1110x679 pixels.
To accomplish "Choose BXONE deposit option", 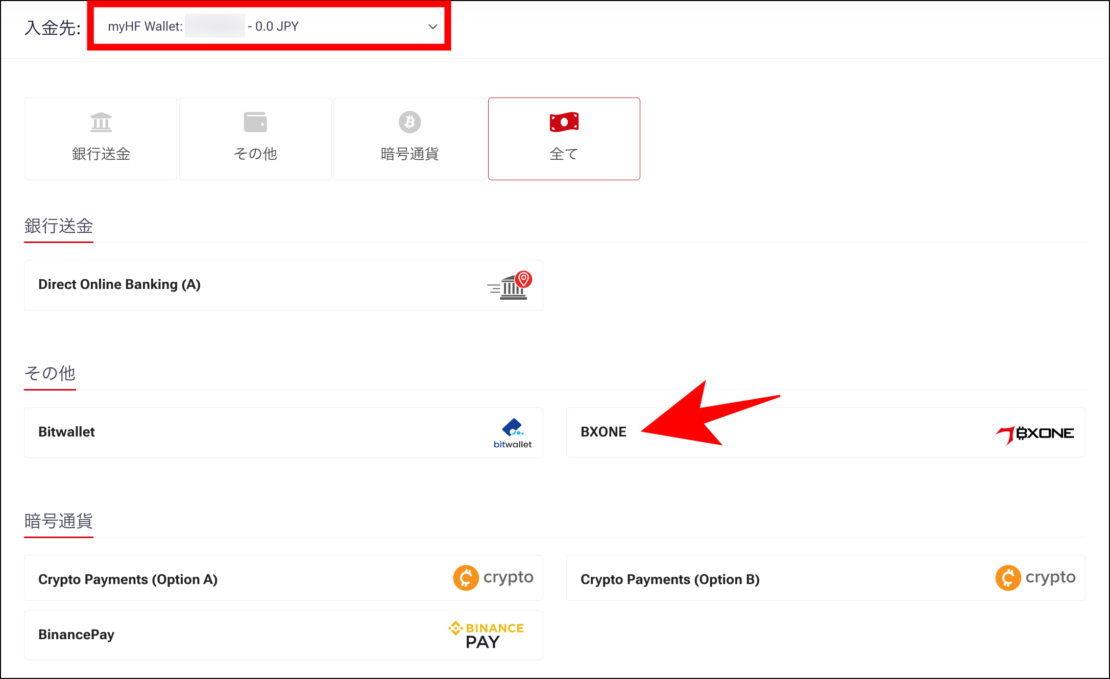I will (604, 432).
